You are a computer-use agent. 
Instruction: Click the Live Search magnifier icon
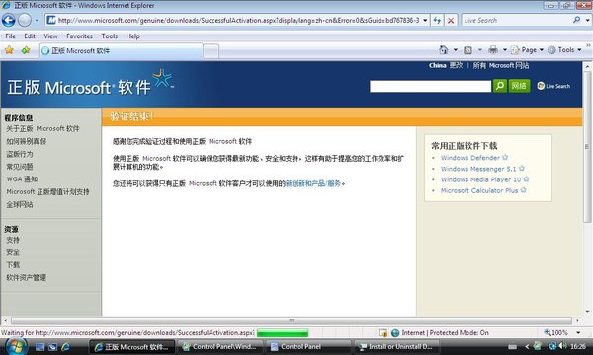[577, 20]
